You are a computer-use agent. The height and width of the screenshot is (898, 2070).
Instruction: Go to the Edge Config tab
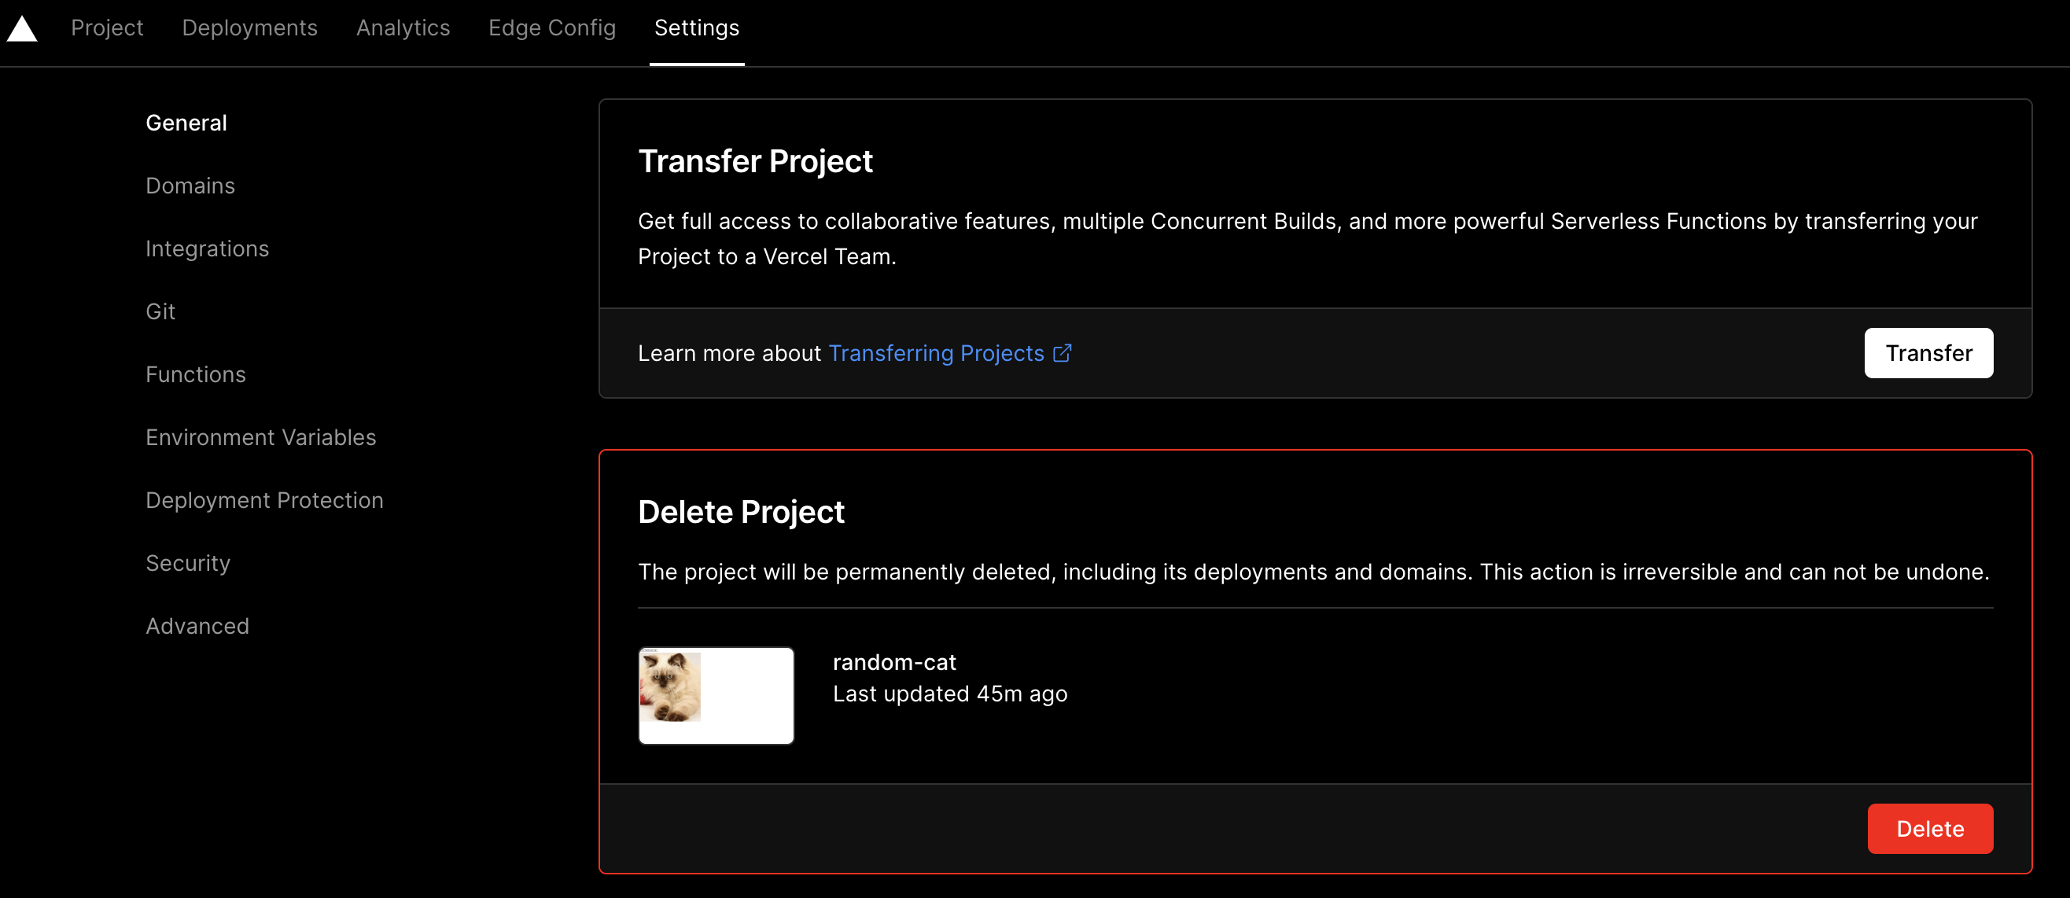(552, 28)
